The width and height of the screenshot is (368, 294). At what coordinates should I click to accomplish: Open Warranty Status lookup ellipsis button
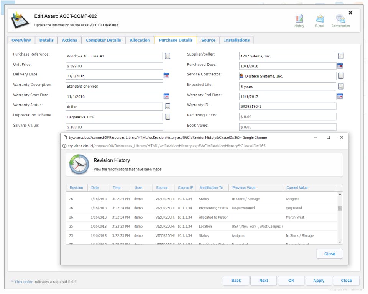click(x=168, y=106)
